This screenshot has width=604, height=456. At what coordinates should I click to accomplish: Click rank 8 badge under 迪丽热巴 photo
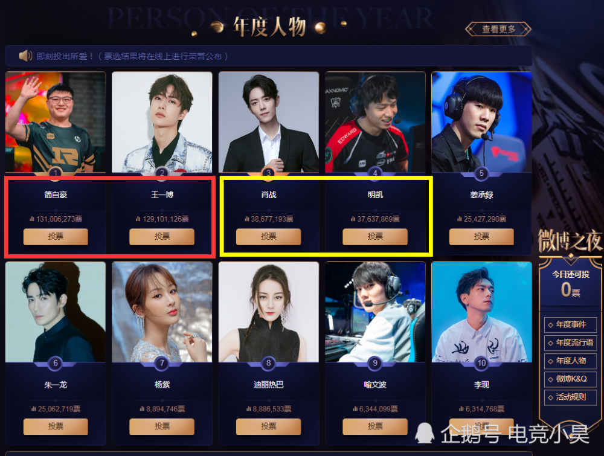[x=269, y=363]
